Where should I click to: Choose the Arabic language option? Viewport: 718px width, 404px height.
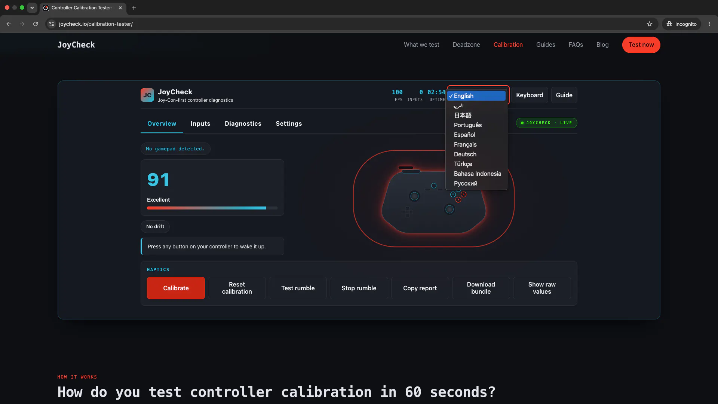[476, 106]
